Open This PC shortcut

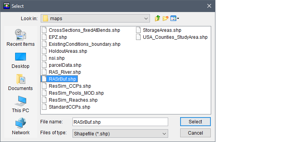21,104
